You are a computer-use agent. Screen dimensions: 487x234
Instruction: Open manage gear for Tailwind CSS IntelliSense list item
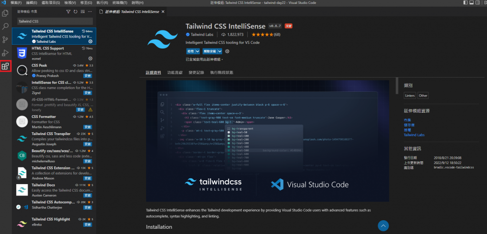pos(90,41)
